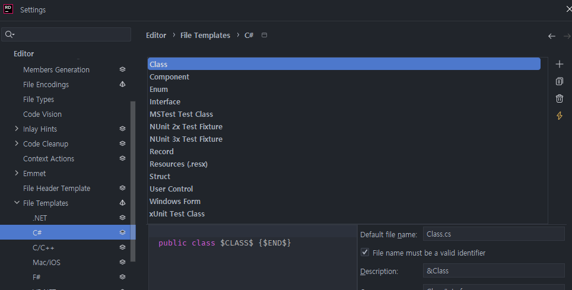Click layer icon next to .NET

click(123, 218)
